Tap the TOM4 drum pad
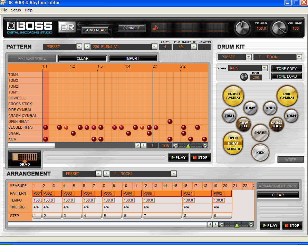The width and height of the screenshot is (308, 245). [291, 116]
